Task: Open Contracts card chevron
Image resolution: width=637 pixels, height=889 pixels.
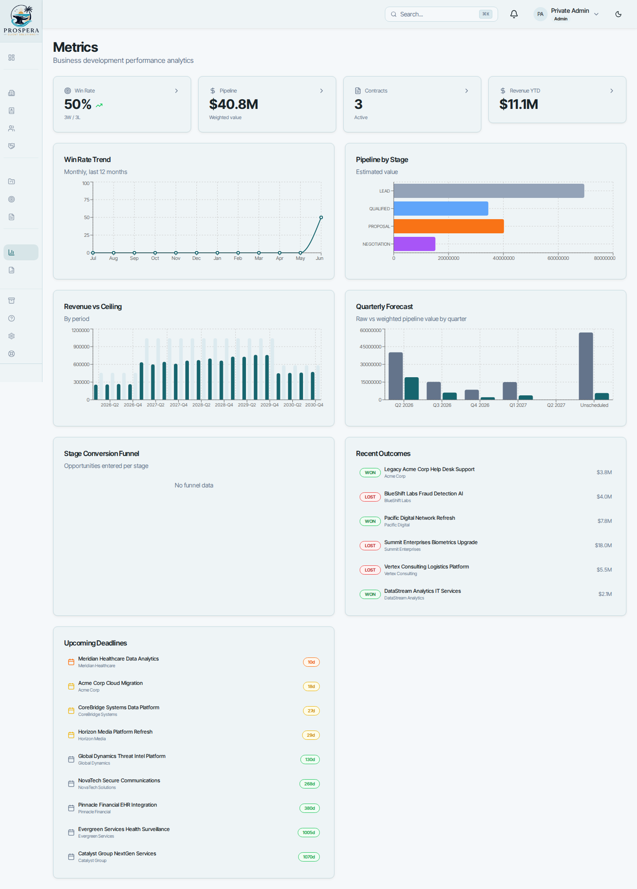Action: pyautogui.click(x=467, y=91)
